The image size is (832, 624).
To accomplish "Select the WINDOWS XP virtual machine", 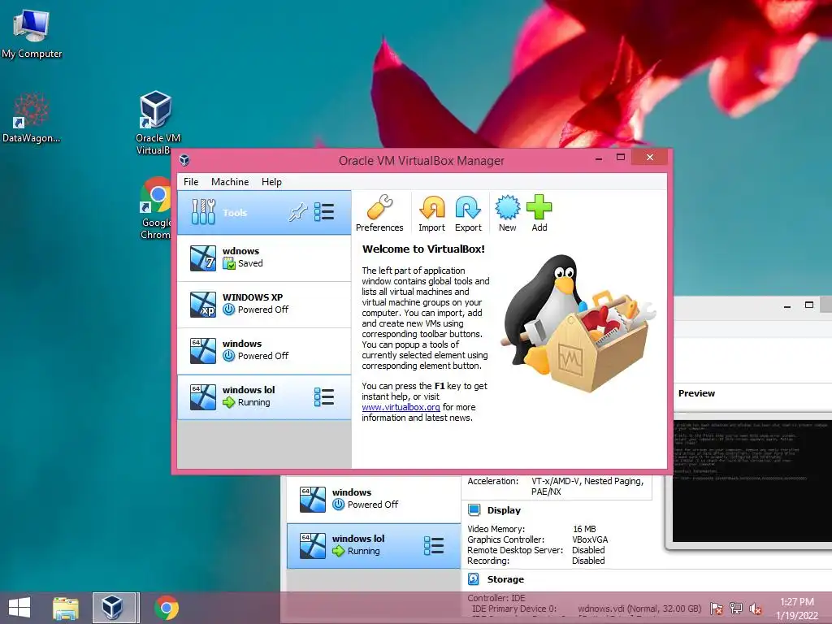I will tap(264, 304).
